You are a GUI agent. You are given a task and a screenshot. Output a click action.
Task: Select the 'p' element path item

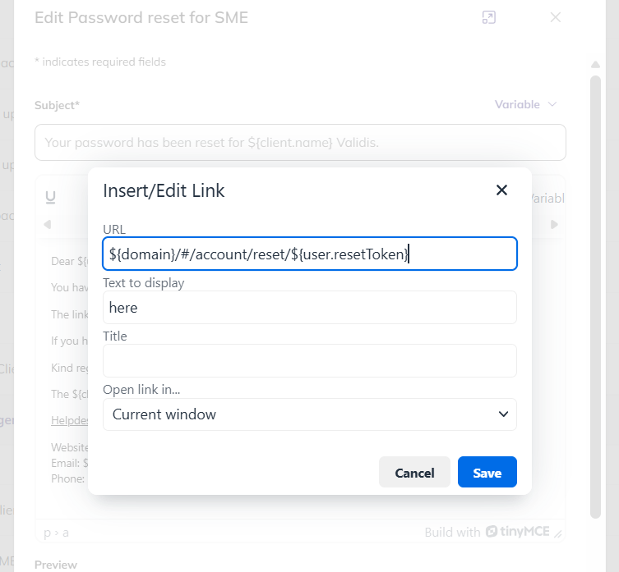click(47, 533)
